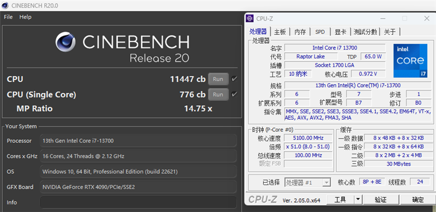Expand the arrow beside the 工具 button
436x212 pixels.
tap(358, 199)
